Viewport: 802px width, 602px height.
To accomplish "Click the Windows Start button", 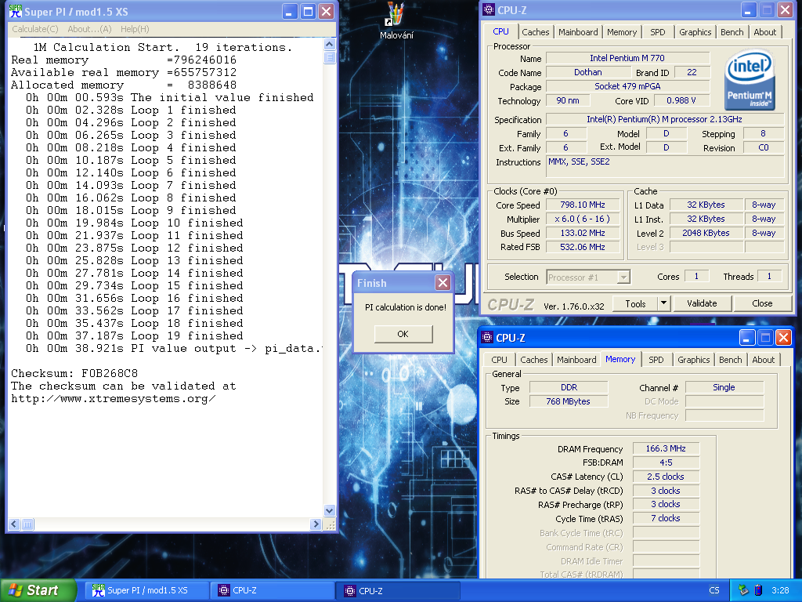I will click(38, 590).
